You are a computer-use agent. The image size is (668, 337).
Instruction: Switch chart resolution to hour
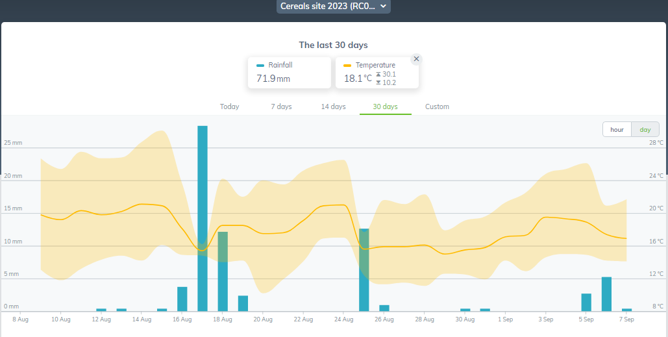pos(617,129)
